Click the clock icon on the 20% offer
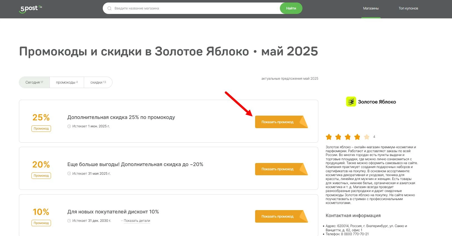 click(x=69, y=173)
